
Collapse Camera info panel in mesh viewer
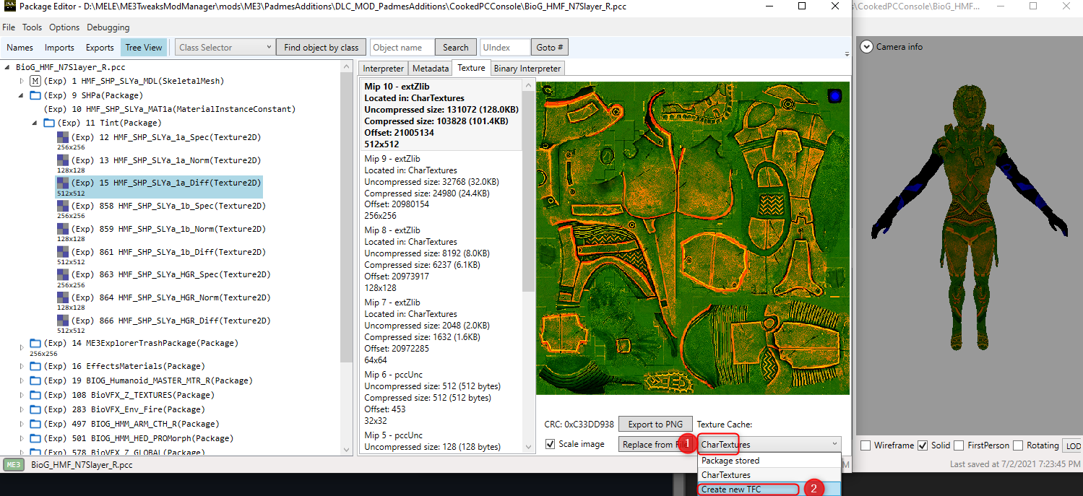[866, 46]
